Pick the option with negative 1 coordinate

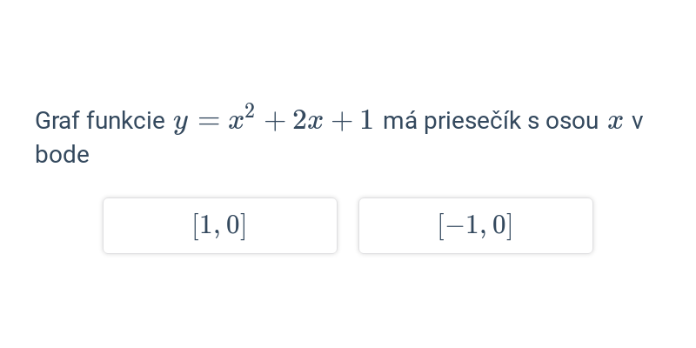(x=475, y=226)
